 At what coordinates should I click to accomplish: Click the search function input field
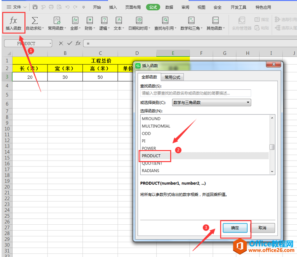[196, 93]
